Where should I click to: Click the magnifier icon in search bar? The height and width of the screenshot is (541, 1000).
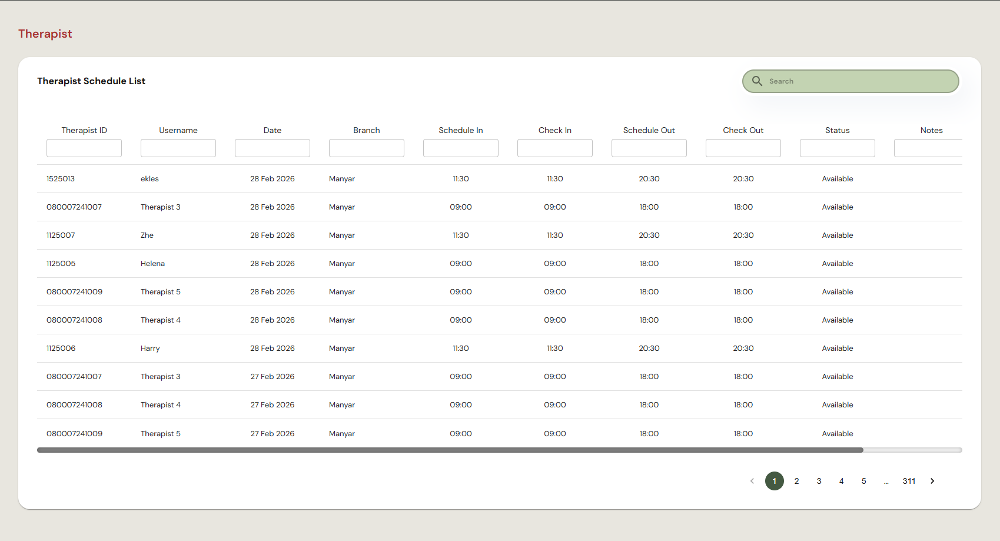click(757, 81)
